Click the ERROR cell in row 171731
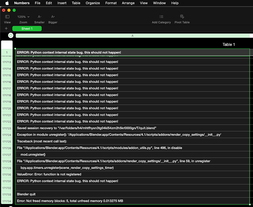The image size is (253, 207). click(x=133, y=181)
